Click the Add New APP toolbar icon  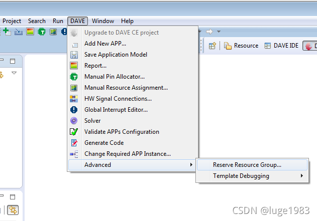[x=7, y=32]
